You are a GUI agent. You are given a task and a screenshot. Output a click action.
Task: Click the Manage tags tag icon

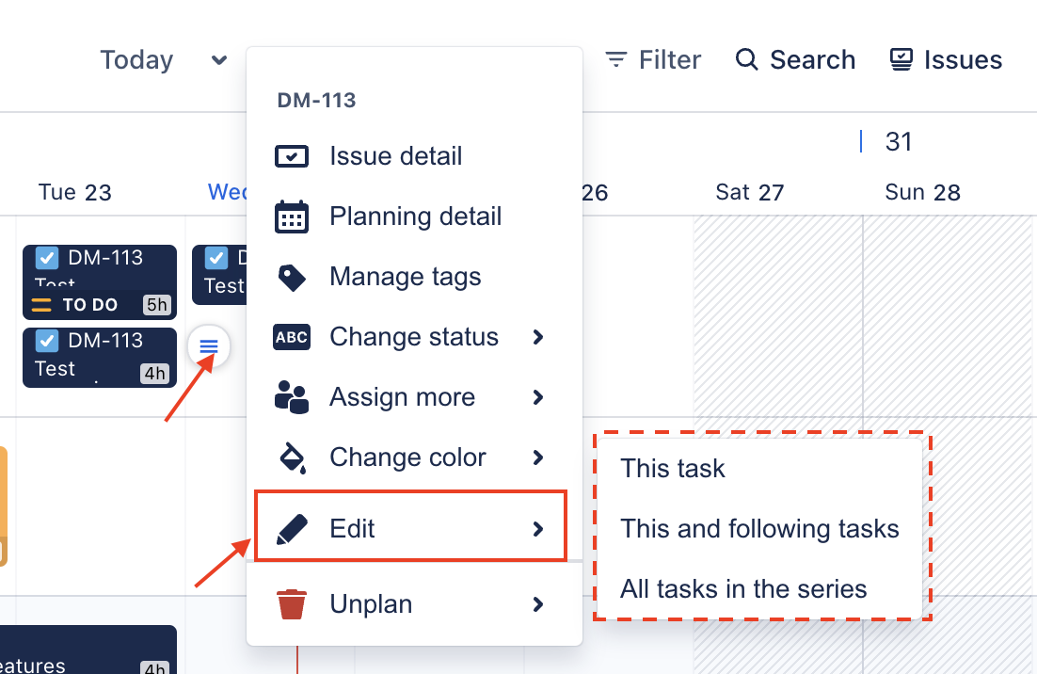pyautogui.click(x=292, y=277)
